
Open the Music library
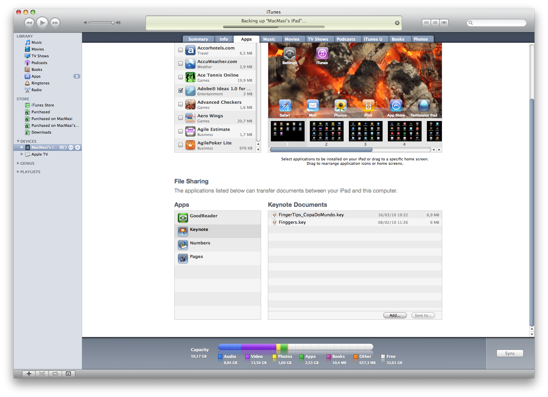37,42
